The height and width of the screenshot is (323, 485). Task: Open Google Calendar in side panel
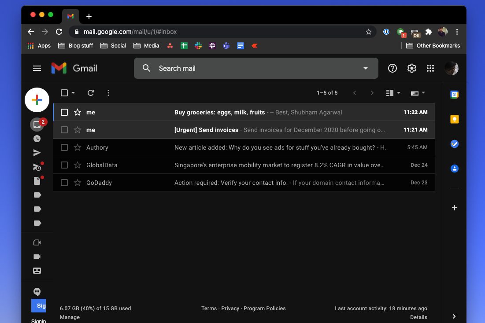[454, 95]
